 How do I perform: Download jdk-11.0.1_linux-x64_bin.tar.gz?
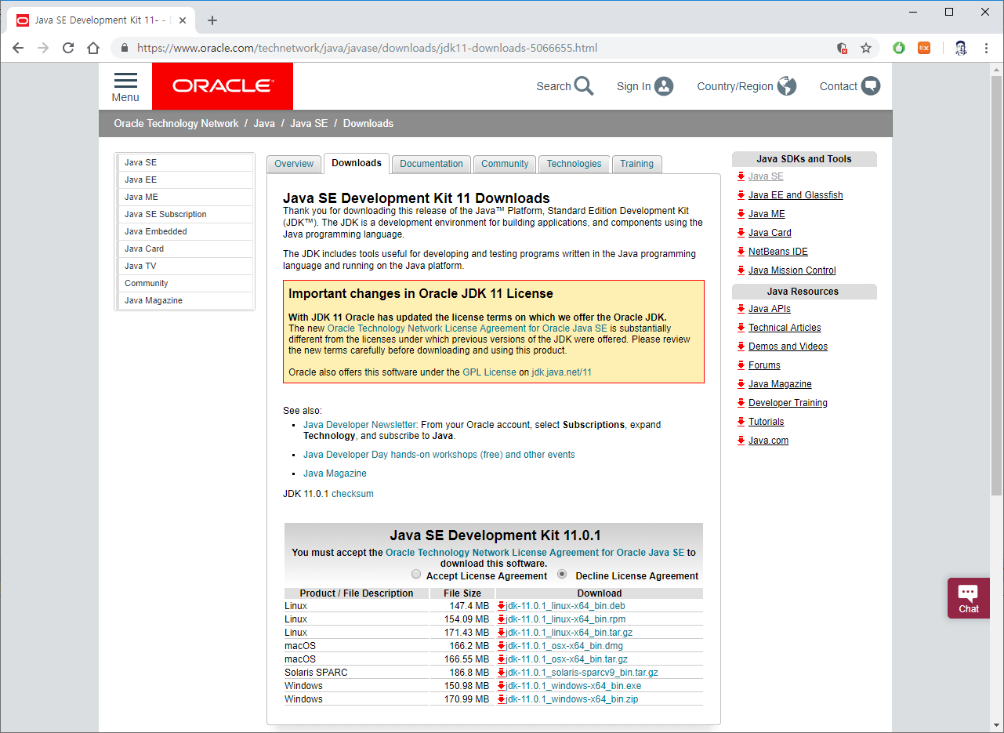[x=569, y=633]
